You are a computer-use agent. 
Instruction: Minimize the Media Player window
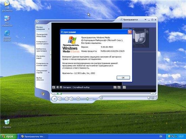click(x=149, y=20)
